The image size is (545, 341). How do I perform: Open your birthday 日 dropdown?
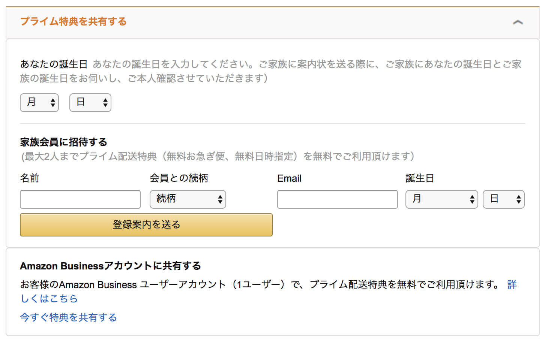[x=90, y=103]
